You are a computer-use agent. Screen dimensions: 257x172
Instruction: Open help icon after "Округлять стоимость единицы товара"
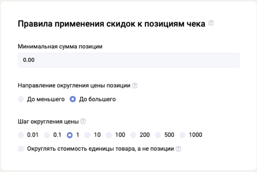pos(178,149)
